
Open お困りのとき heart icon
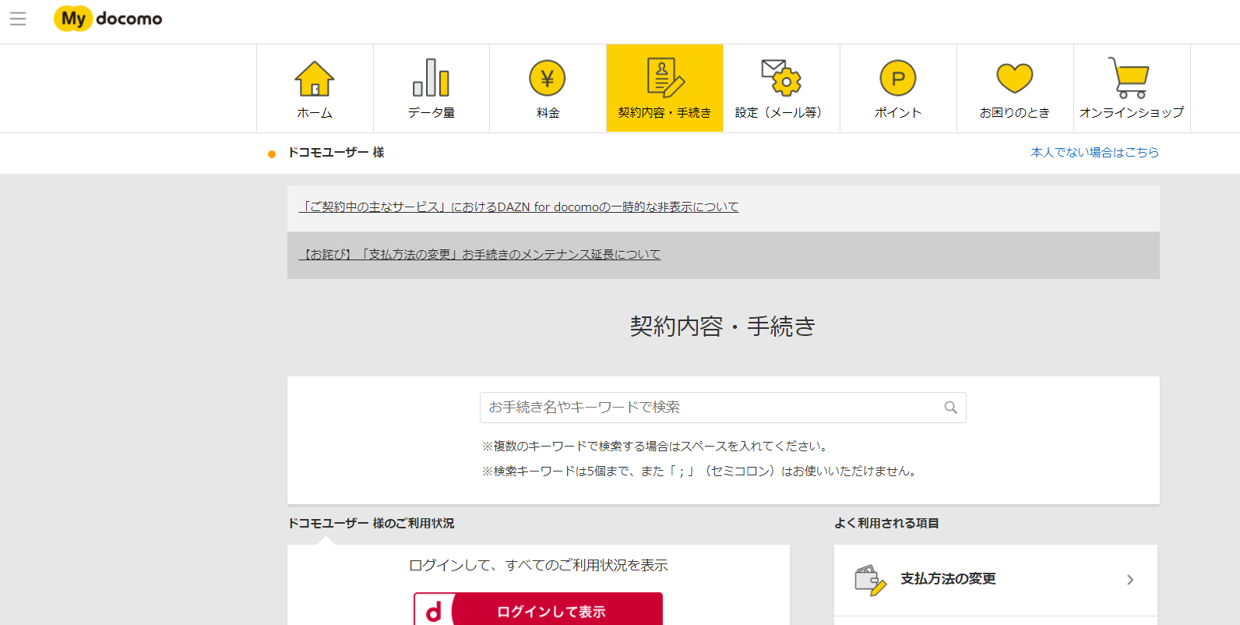1015,79
